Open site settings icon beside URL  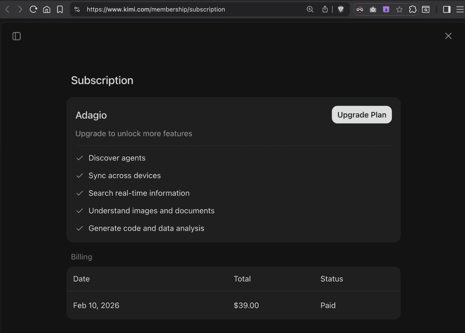click(x=77, y=9)
